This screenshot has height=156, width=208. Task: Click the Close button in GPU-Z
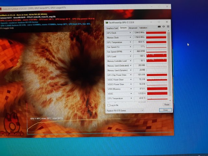click(x=165, y=110)
